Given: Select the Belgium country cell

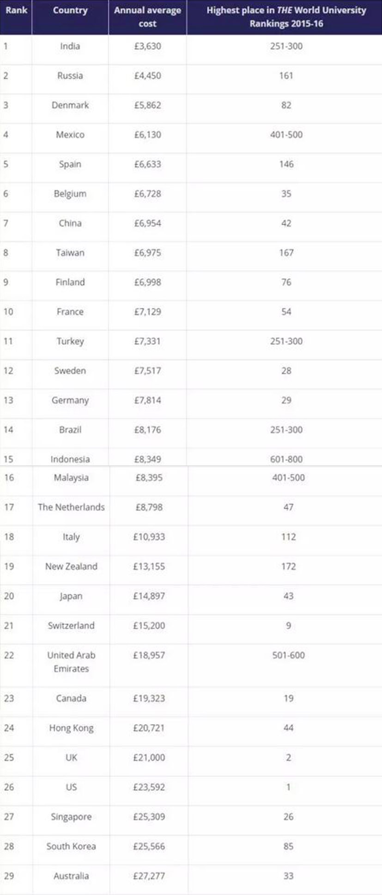Looking at the screenshot, I should point(70,194).
